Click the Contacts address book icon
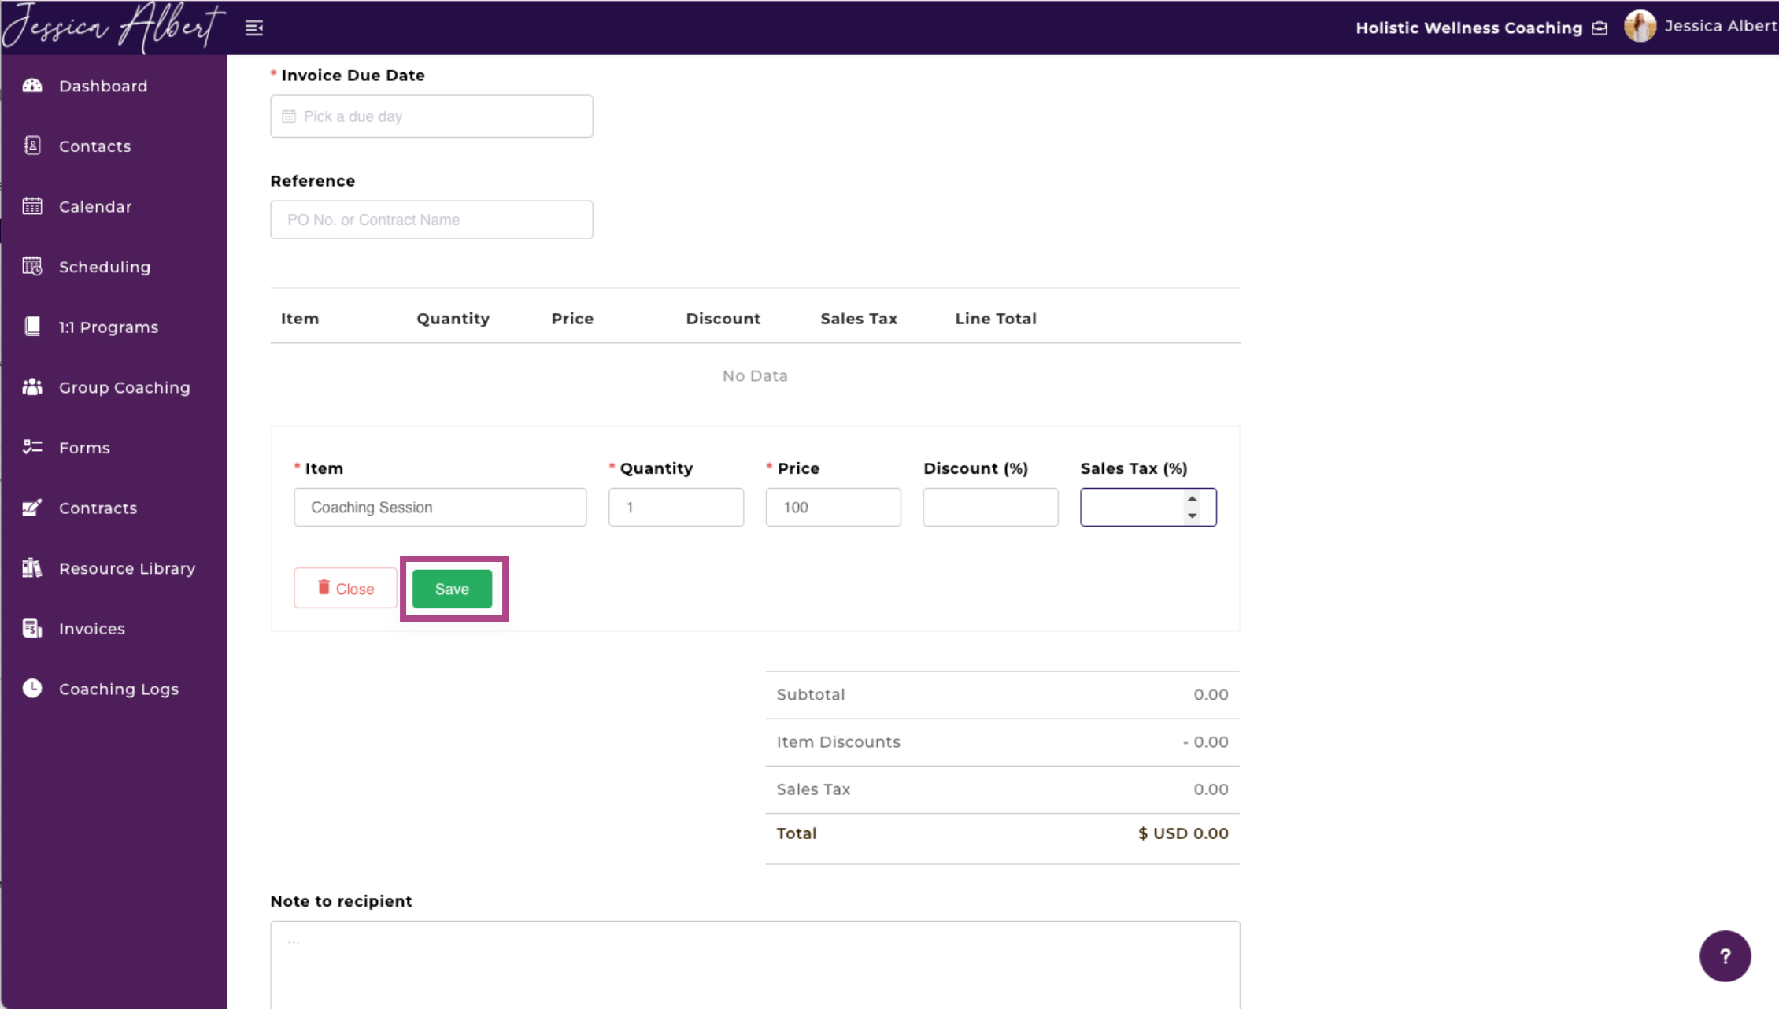The height and width of the screenshot is (1009, 1779). tap(32, 146)
